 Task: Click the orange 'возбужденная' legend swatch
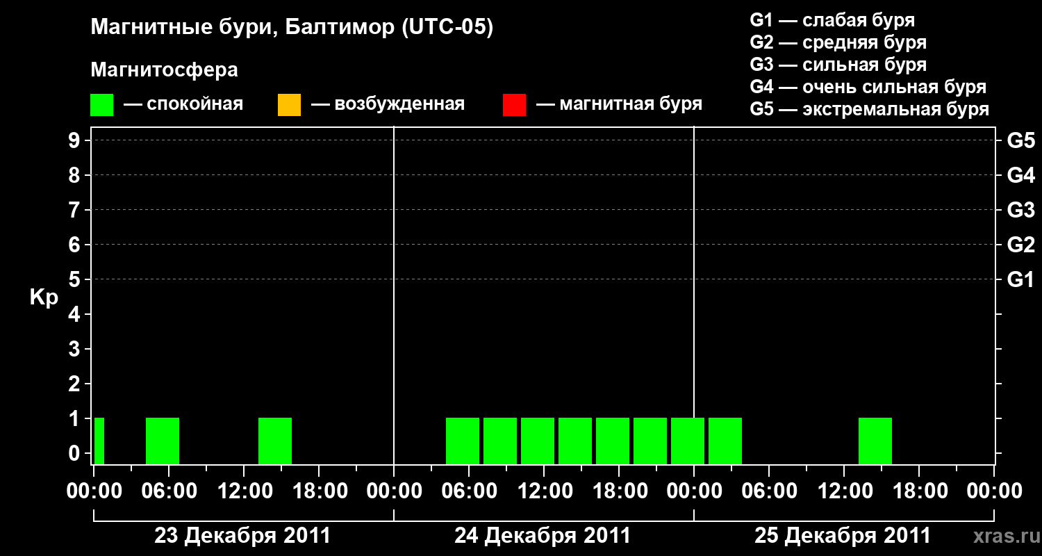[x=289, y=105]
